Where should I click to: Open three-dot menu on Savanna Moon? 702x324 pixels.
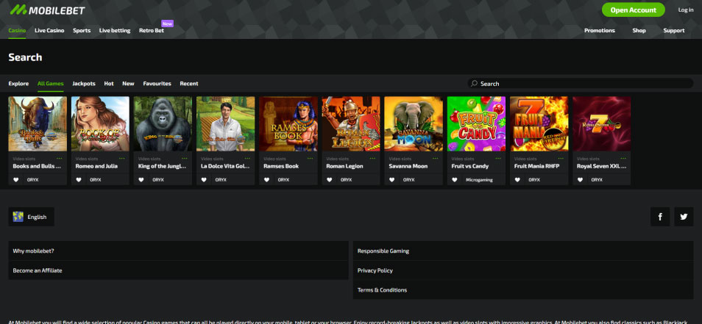436,158
